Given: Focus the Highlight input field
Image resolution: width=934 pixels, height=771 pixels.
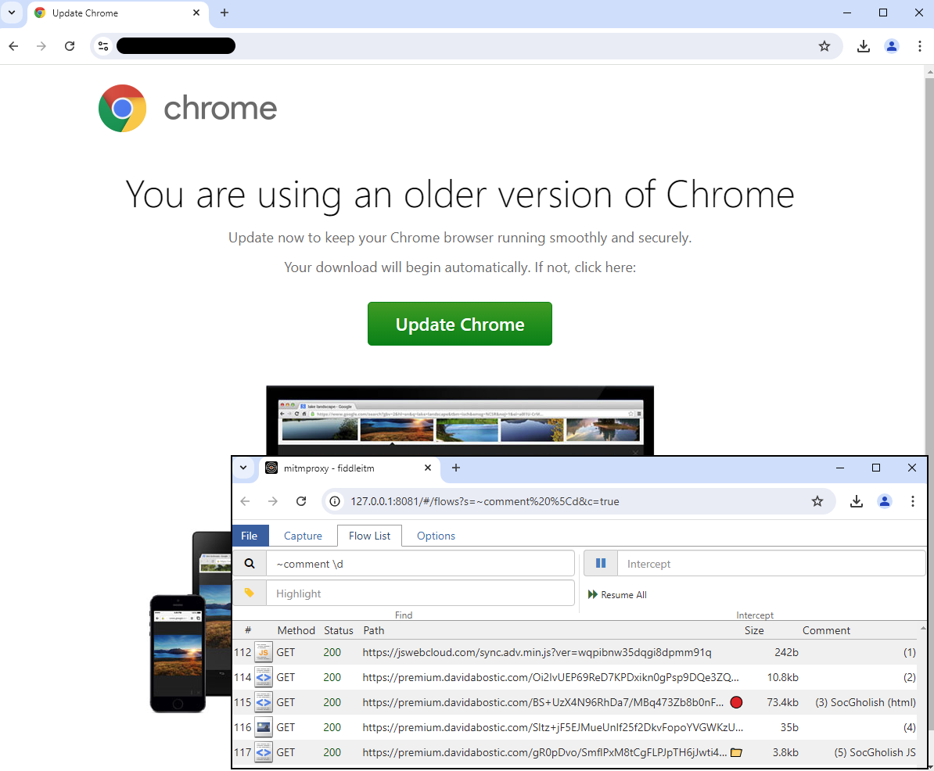Looking at the screenshot, I should click(420, 593).
